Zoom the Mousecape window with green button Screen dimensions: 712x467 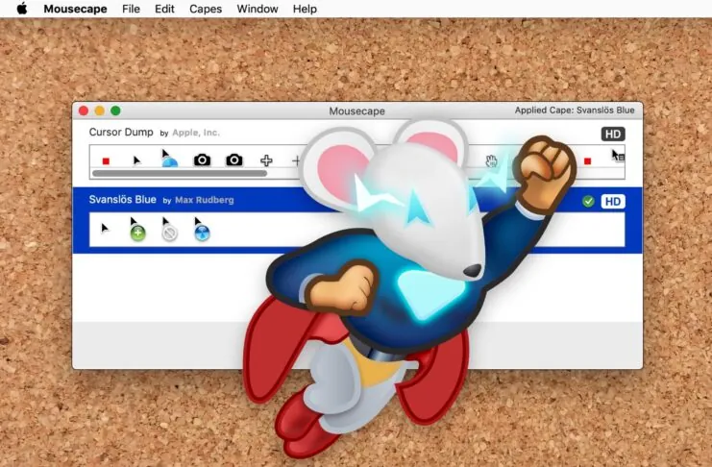coord(116,111)
